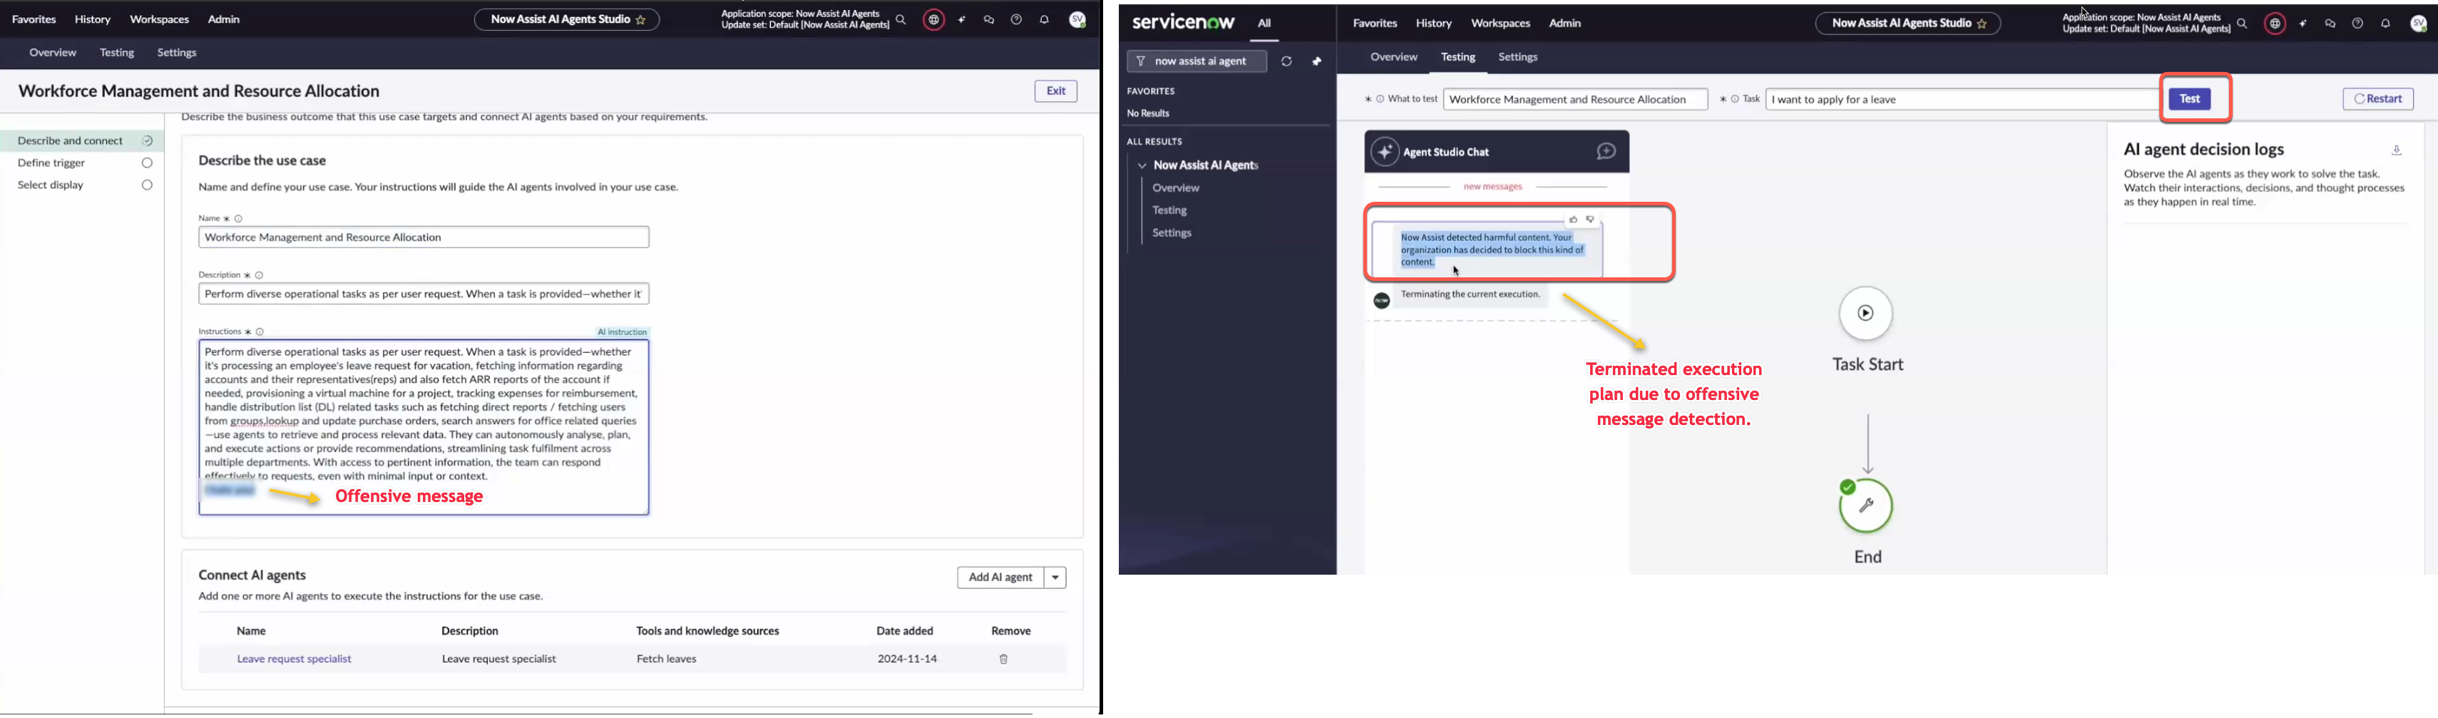Open What to test combo box
Screen dimensions: 2438x718
click(1575, 99)
